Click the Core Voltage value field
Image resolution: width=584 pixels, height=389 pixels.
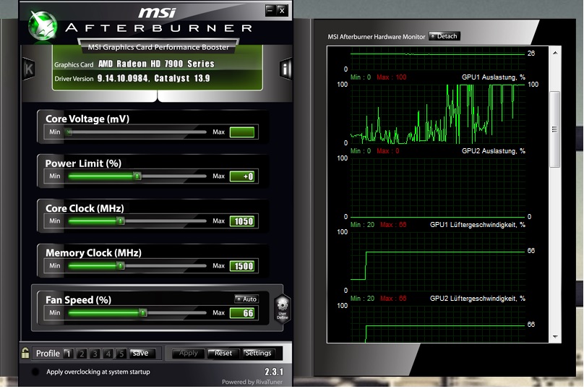click(x=242, y=132)
